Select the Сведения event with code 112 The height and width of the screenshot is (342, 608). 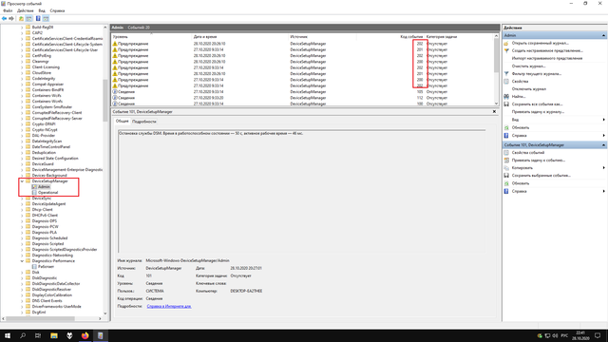click(303, 98)
